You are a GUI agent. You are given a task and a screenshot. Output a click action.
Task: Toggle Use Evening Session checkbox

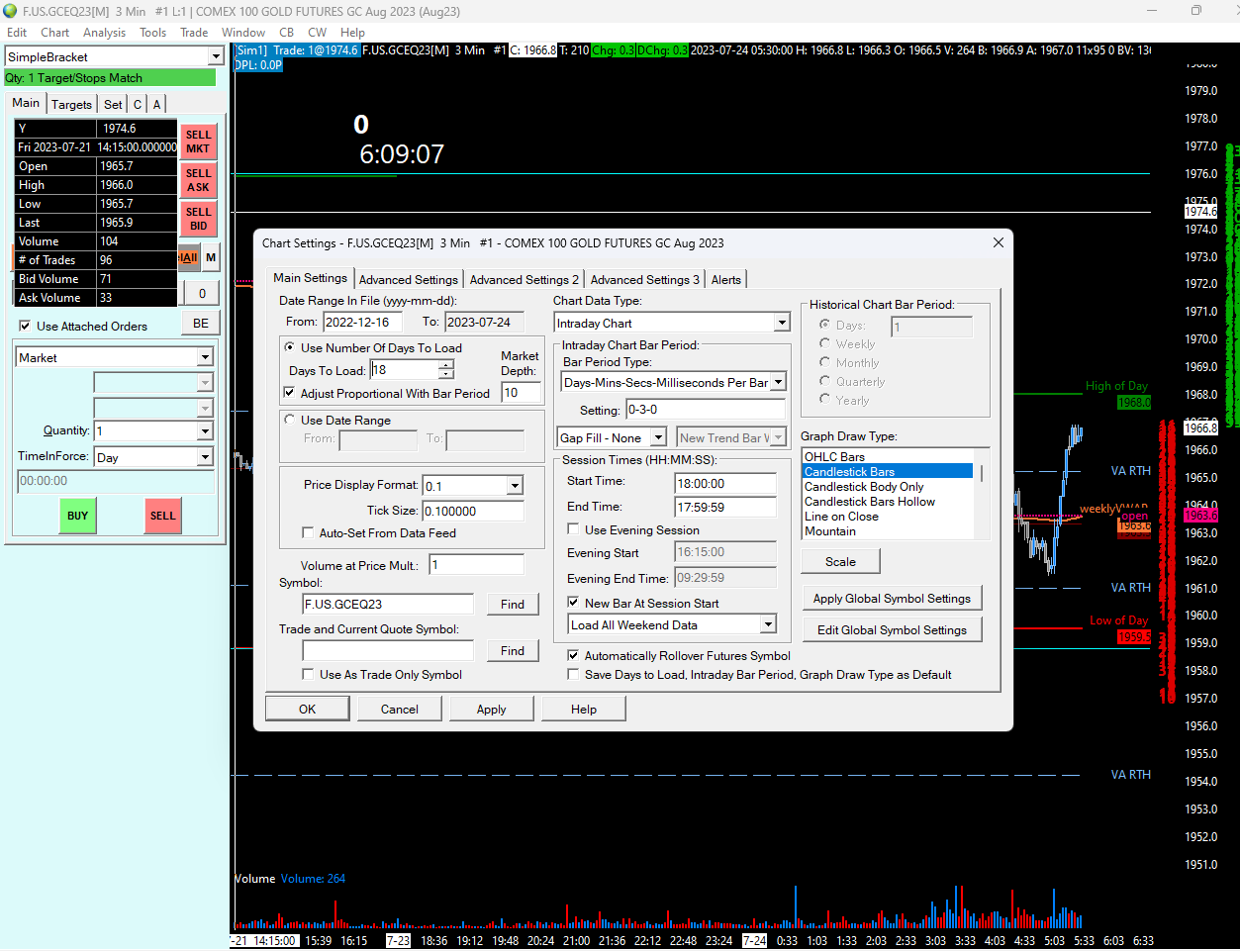tap(573, 529)
